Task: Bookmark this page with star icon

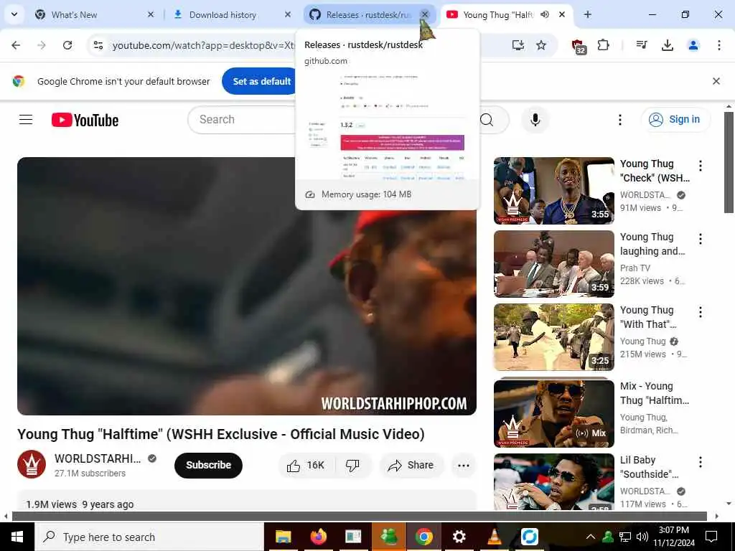Action: [x=541, y=45]
